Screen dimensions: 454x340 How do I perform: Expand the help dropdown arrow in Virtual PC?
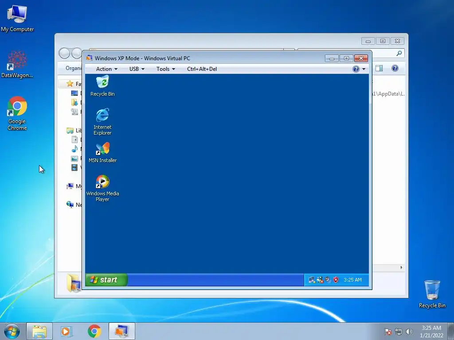pyautogui.click(x=364, y=69)
